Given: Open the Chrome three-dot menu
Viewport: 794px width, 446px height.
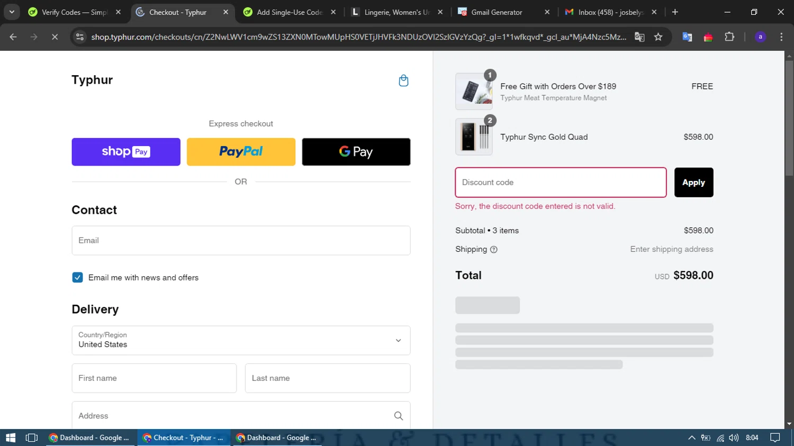Looking at the screenshot, I should pyautogui.click(x=781, y=37).
